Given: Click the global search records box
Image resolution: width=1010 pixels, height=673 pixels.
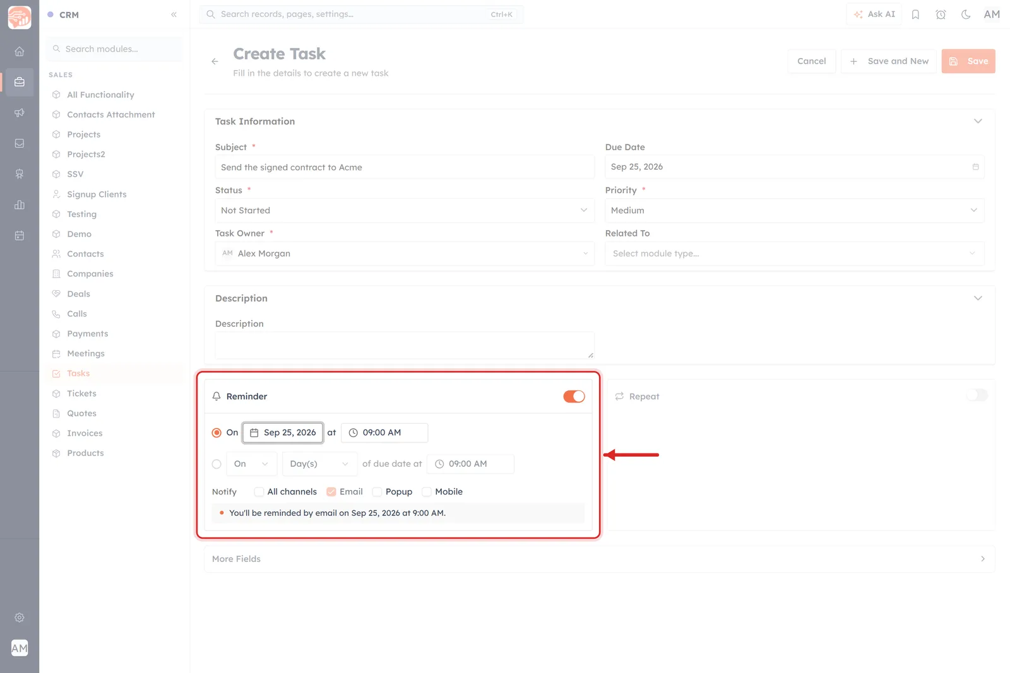Looking at the screenshot, I should (x=361, y=15).
